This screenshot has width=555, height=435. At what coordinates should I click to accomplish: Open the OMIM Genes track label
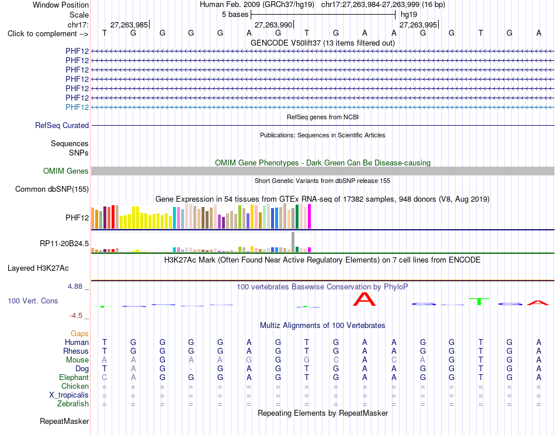[x=66, y=171]
